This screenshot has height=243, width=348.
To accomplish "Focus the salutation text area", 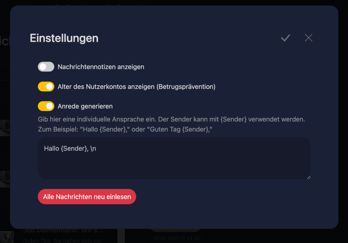I will click(x=174, y=158).
